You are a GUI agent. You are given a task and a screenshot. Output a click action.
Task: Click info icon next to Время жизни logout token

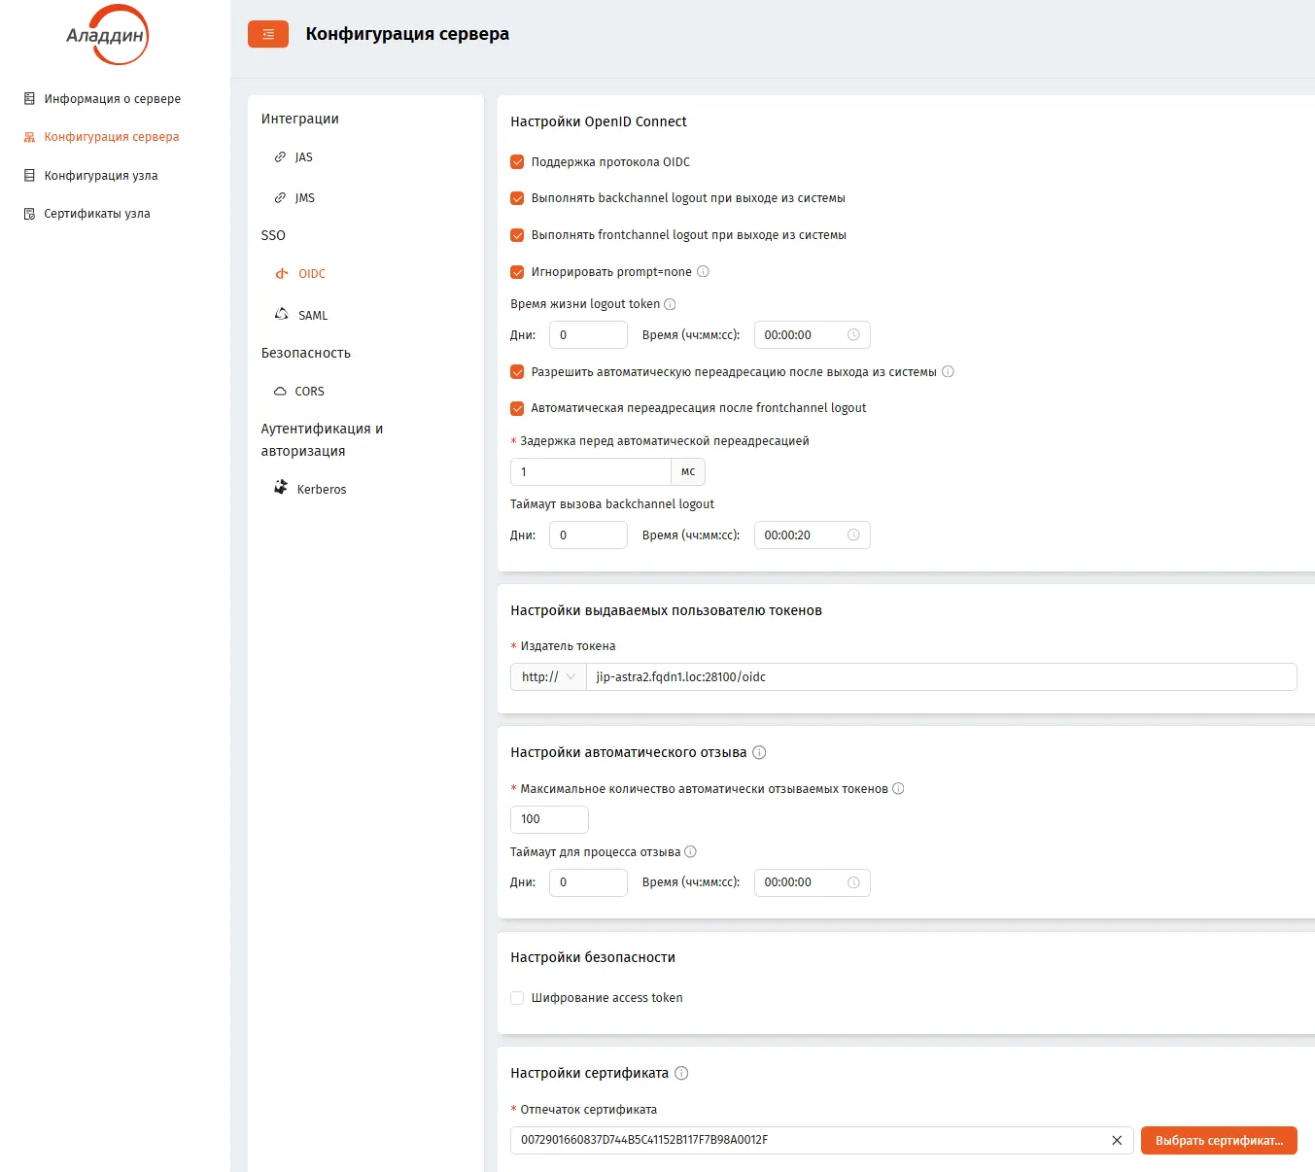click(x=670, y=304)
